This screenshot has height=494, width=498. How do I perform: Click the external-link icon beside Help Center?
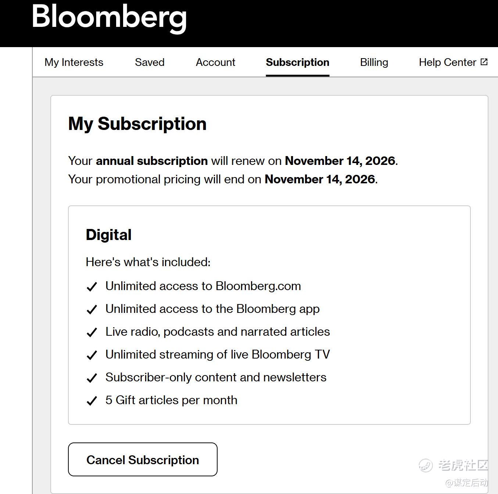(x=484, y=62)
